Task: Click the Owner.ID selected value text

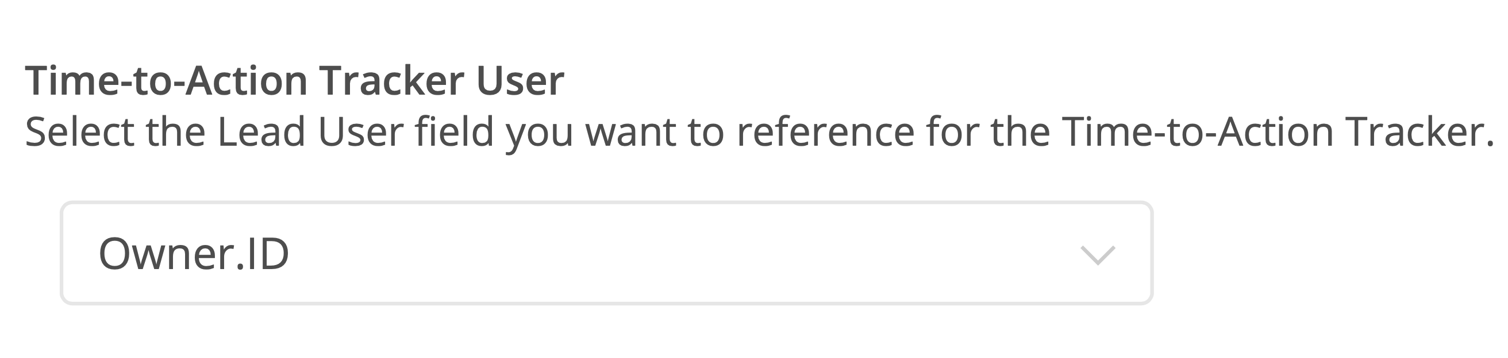Action: click(x=194, y=254)
